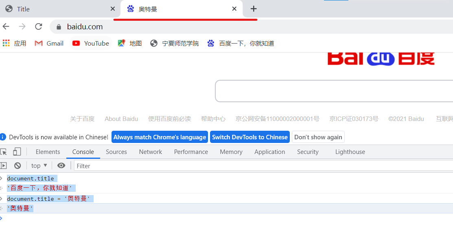Focus the baidu.com address bar
453x235 pixels.
tap(252, 27)
